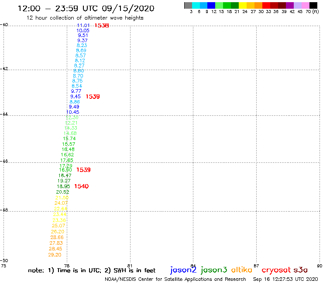This screenshot has height=283, width=323.
Task: Click the latitude label -42
Action: 4,68
